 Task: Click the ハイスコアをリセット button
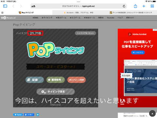85,33
